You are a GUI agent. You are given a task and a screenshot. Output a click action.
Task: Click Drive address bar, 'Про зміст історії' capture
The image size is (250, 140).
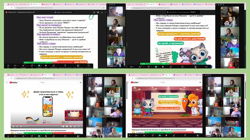pos(59,7)
